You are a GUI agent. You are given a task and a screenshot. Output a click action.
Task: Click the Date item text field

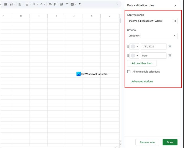[x=154, y=56]
